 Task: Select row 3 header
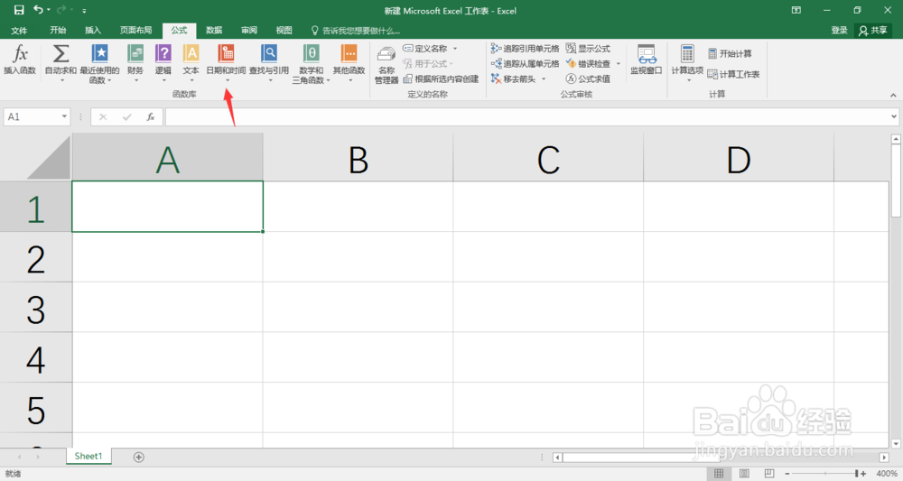[36, 308]
